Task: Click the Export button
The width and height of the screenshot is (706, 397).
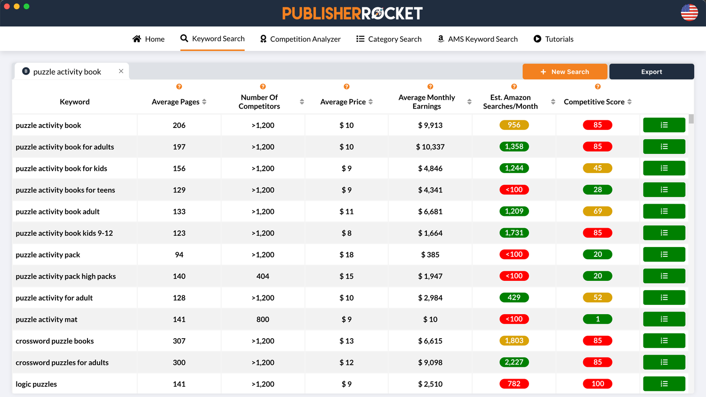Action: [x=651, y=71]
